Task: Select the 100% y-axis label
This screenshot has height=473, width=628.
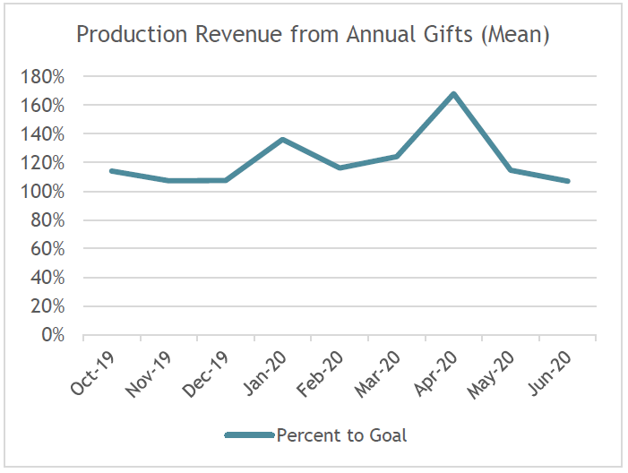Action: (42, 192)
